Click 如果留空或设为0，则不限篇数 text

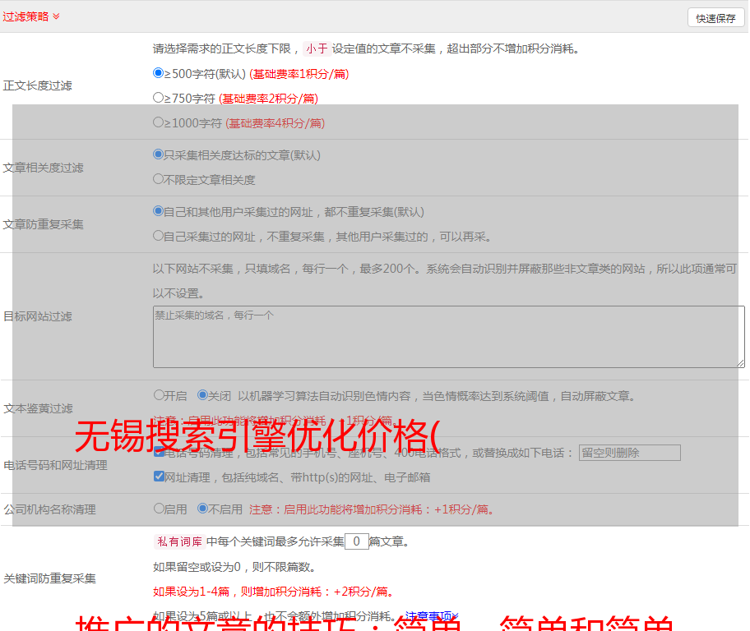[234, 567]
